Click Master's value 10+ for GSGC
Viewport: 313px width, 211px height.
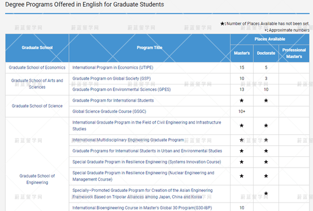[242, 111]
